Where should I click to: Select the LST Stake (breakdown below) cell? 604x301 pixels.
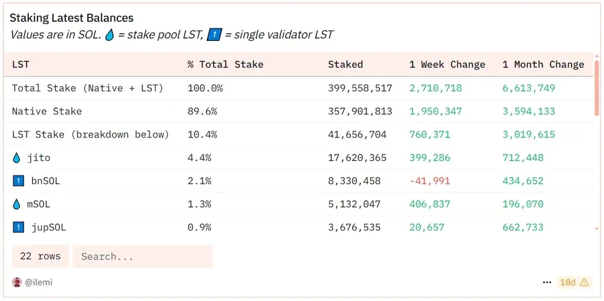pyautogui.click(x=91, y=135)
